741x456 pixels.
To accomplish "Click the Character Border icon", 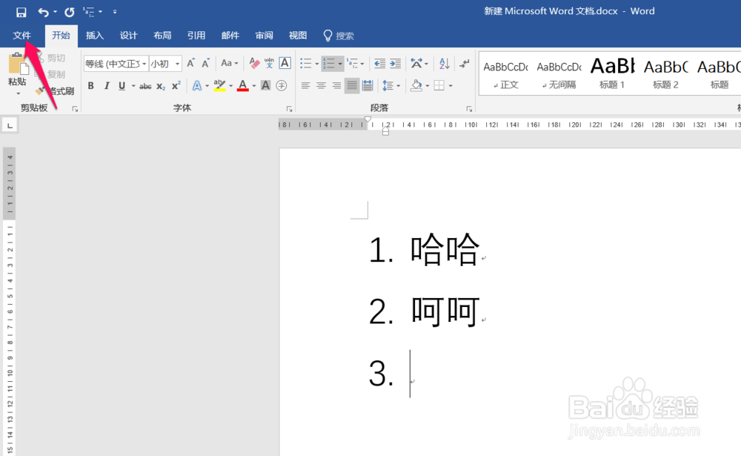I will (285, 63).
